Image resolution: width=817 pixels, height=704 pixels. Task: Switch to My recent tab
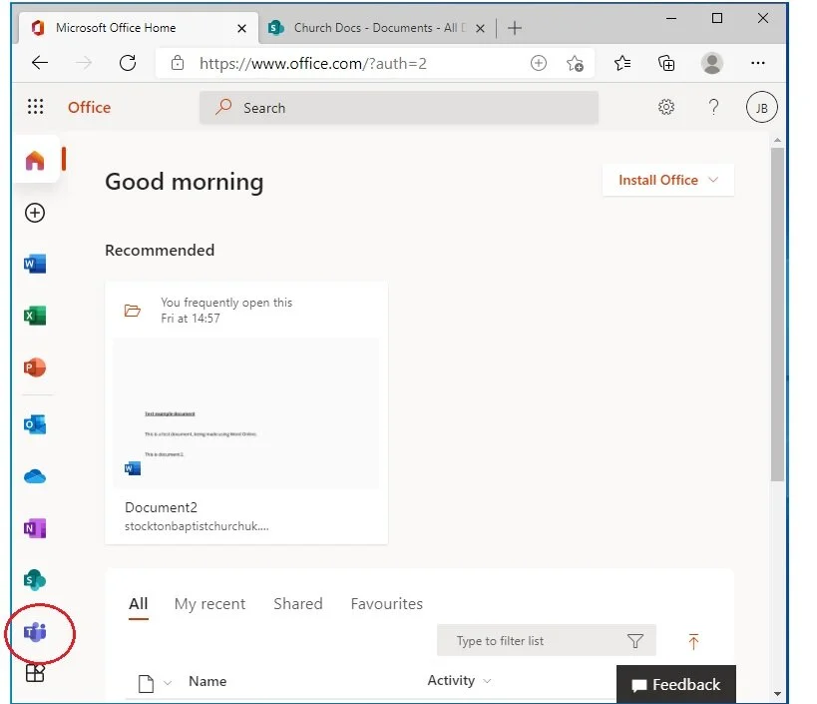[209, 604]
